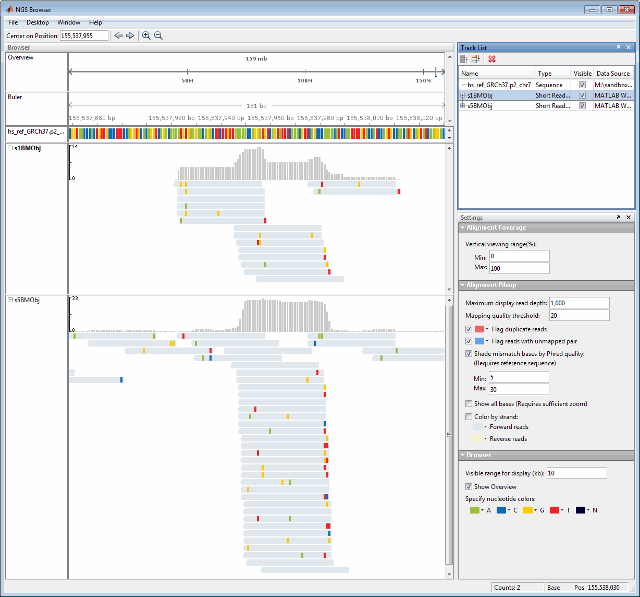Click the yellow nucleotide G color swatch
Viewport: 640px width, 597px height.
(x=528, y=510)
